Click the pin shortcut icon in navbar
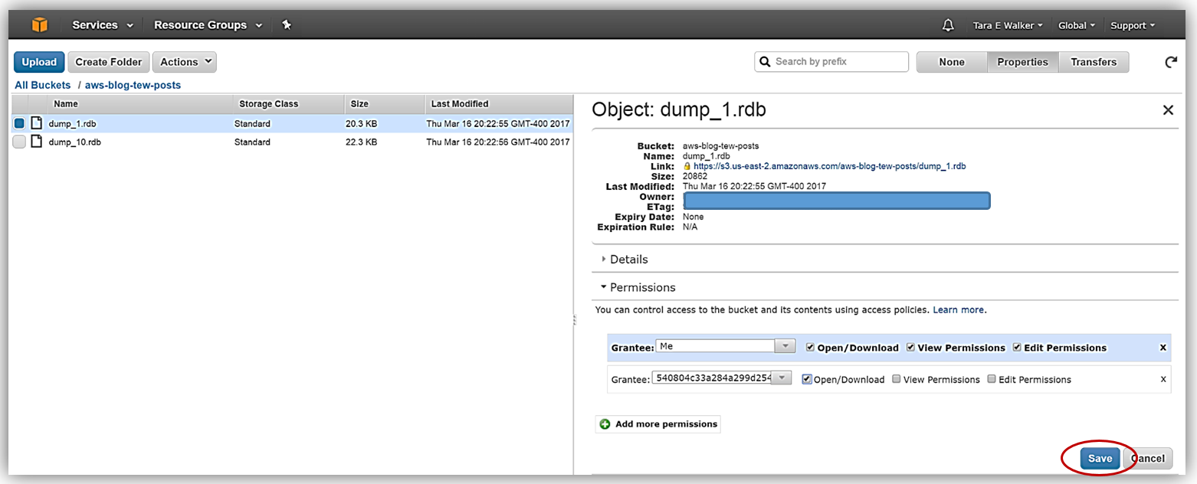The height and width of the screenshot is (484, 1197). (x=287, y=25)
